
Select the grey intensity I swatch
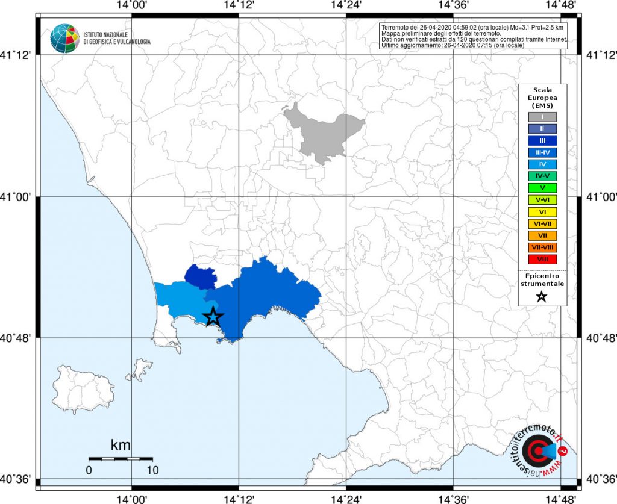point(543,117)
